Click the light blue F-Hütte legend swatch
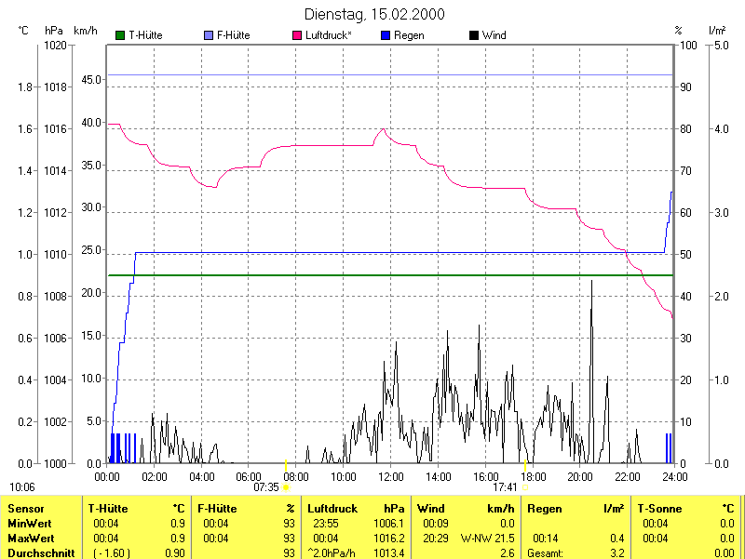Screen dimensions: 745x559 tap(209, 35)
